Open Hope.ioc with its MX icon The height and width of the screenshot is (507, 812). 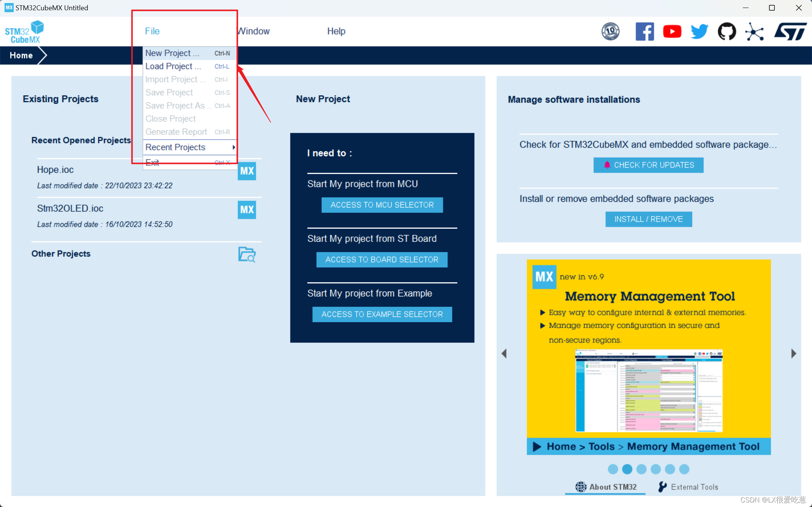pyautogui.click(x=247, y=171)
